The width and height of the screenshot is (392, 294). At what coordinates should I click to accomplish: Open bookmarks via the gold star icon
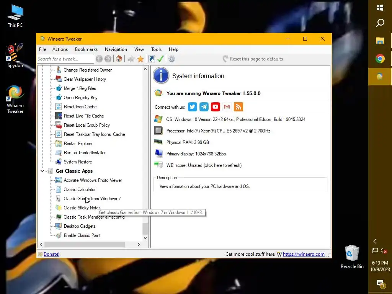140,59
